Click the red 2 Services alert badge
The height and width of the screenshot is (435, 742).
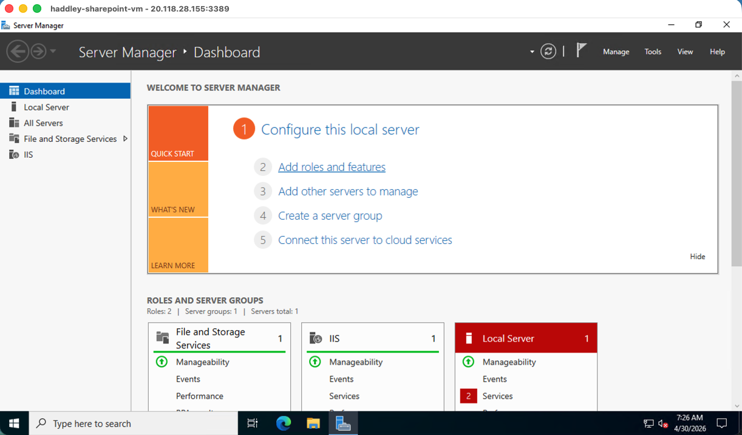click(468, 396)
